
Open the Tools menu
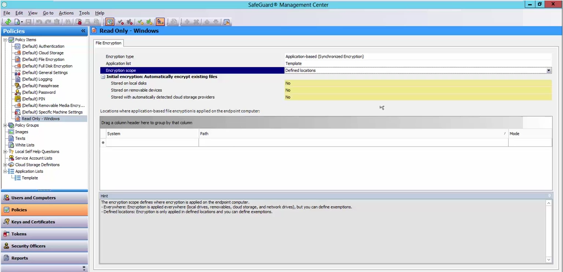(84, 13)
